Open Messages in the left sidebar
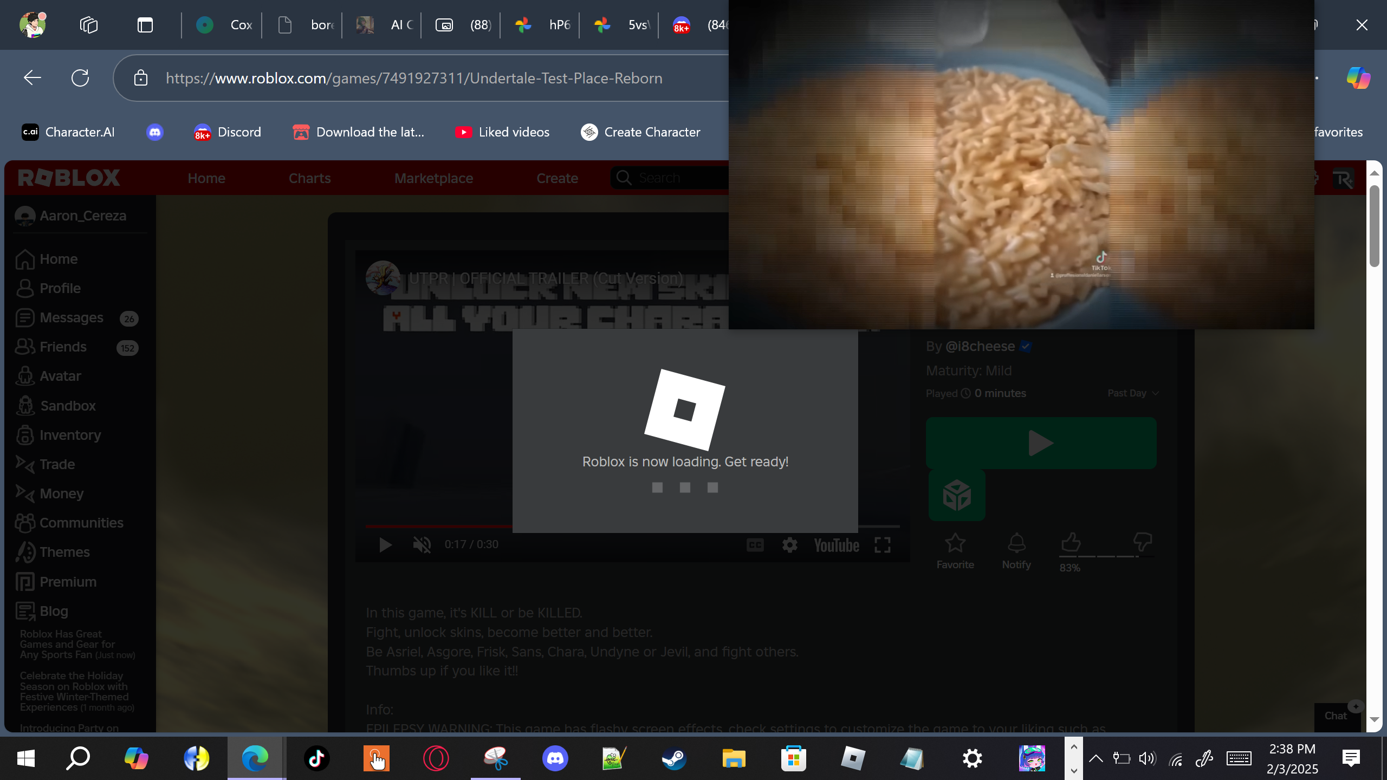Image resolution: width=1387 pixels, height=780 pixels. (x=77, y=318)
